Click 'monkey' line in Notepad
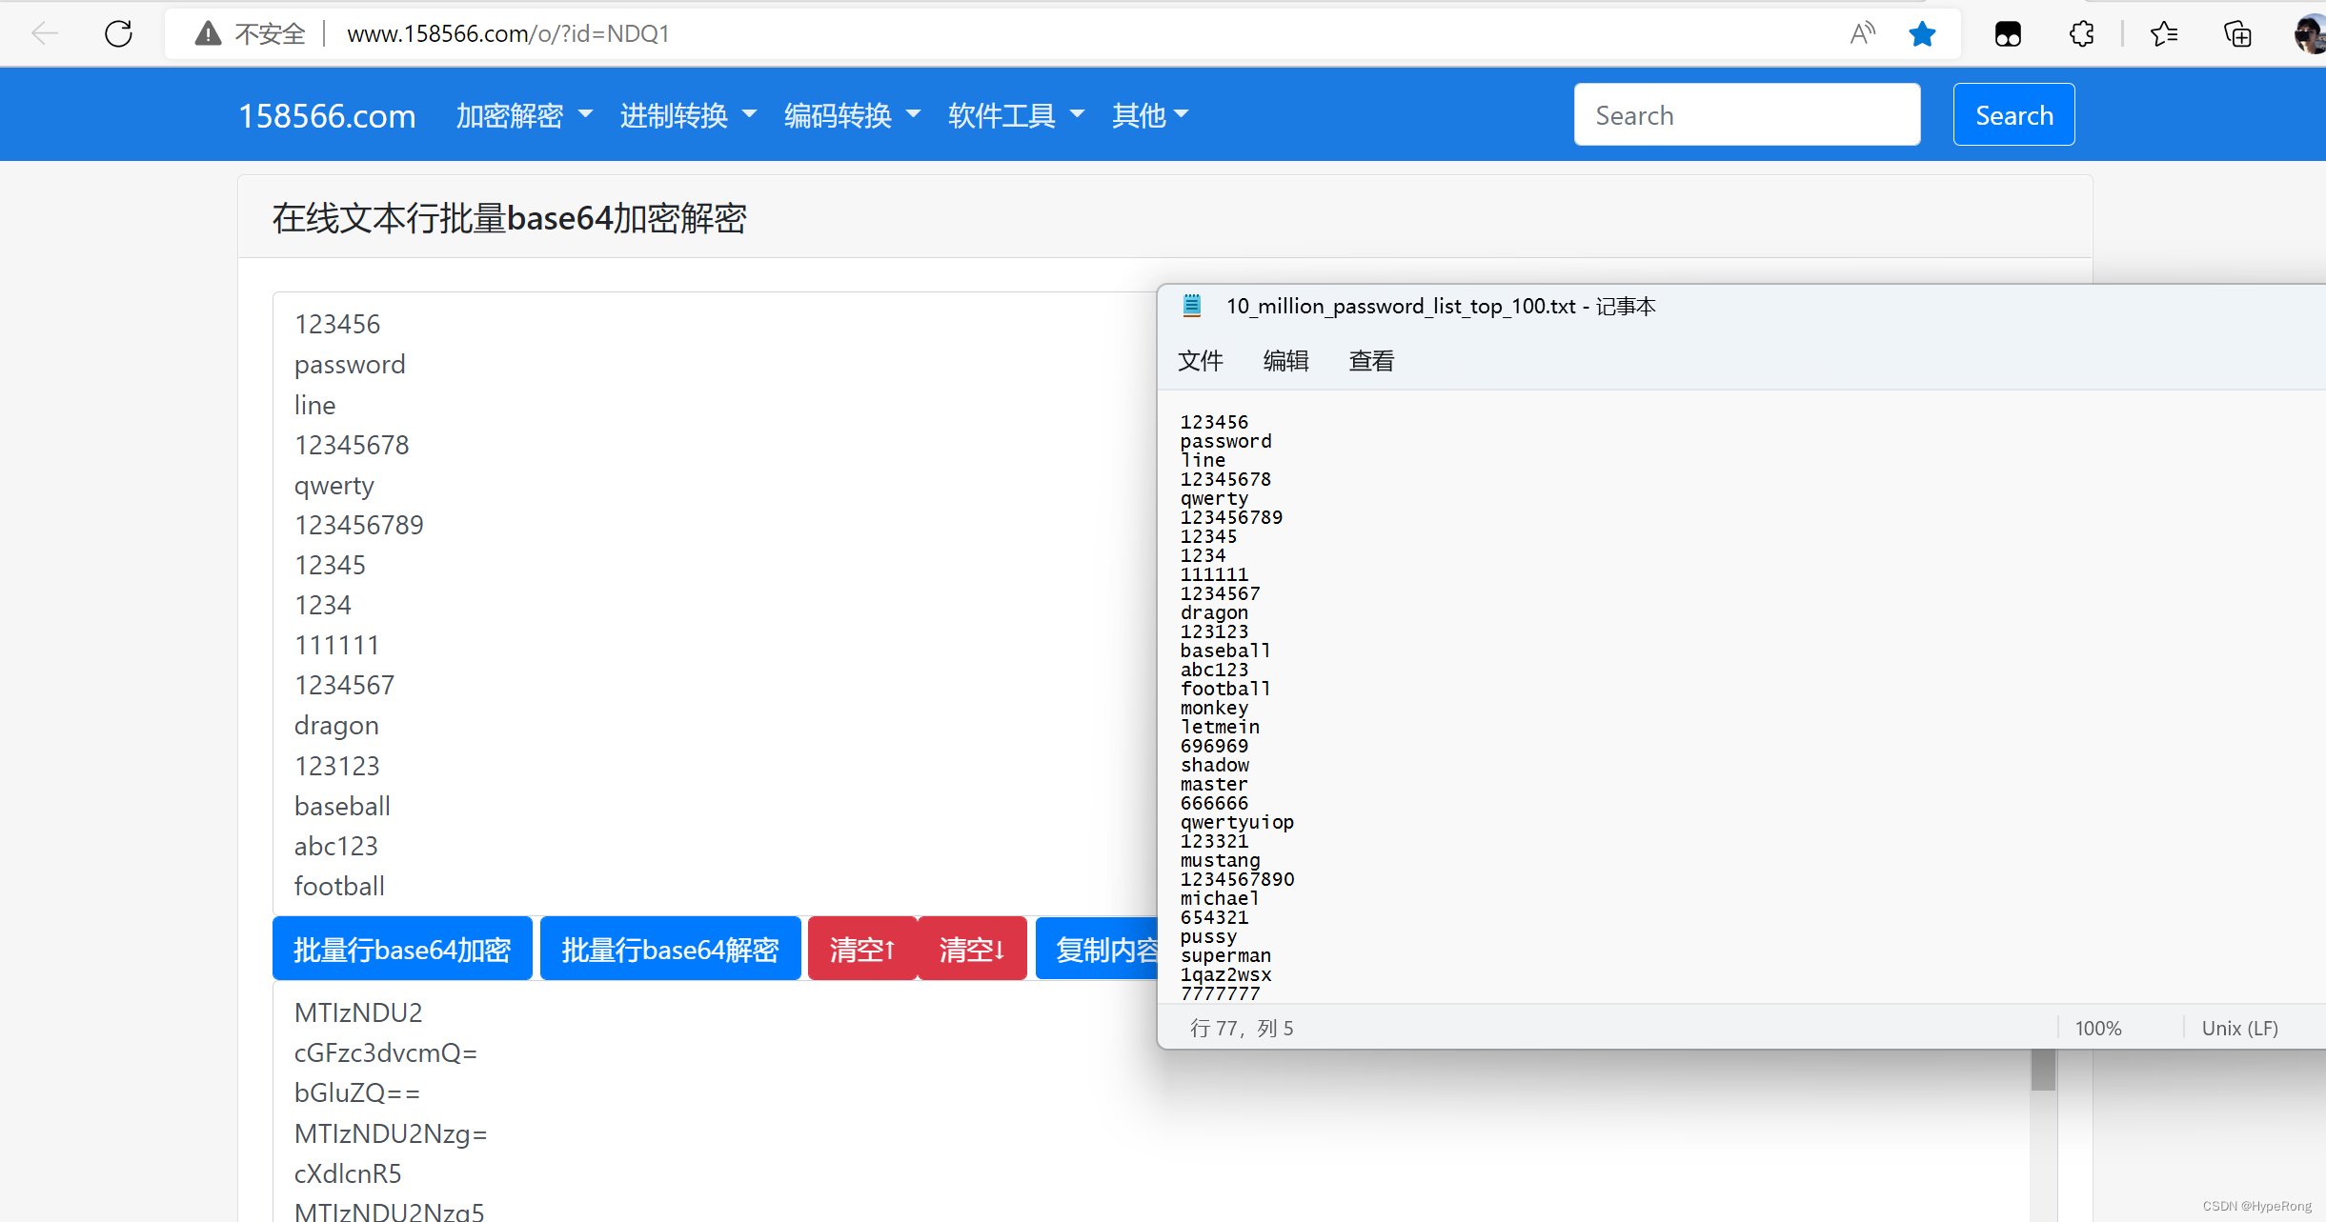The height and width of the screenshot is (1222, 2326). click(1214, 708)
